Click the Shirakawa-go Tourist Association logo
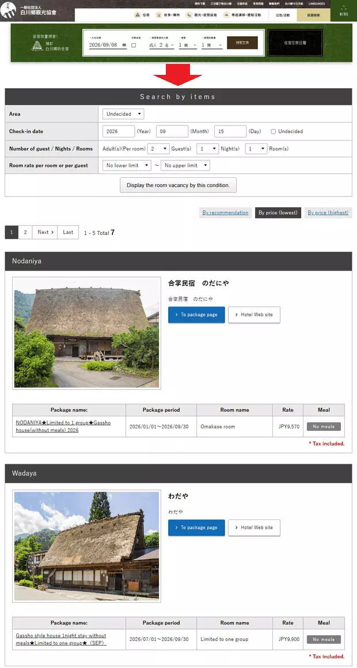This screenshot has height=668, width=357. pyautogui.click(x=30, y=10)
